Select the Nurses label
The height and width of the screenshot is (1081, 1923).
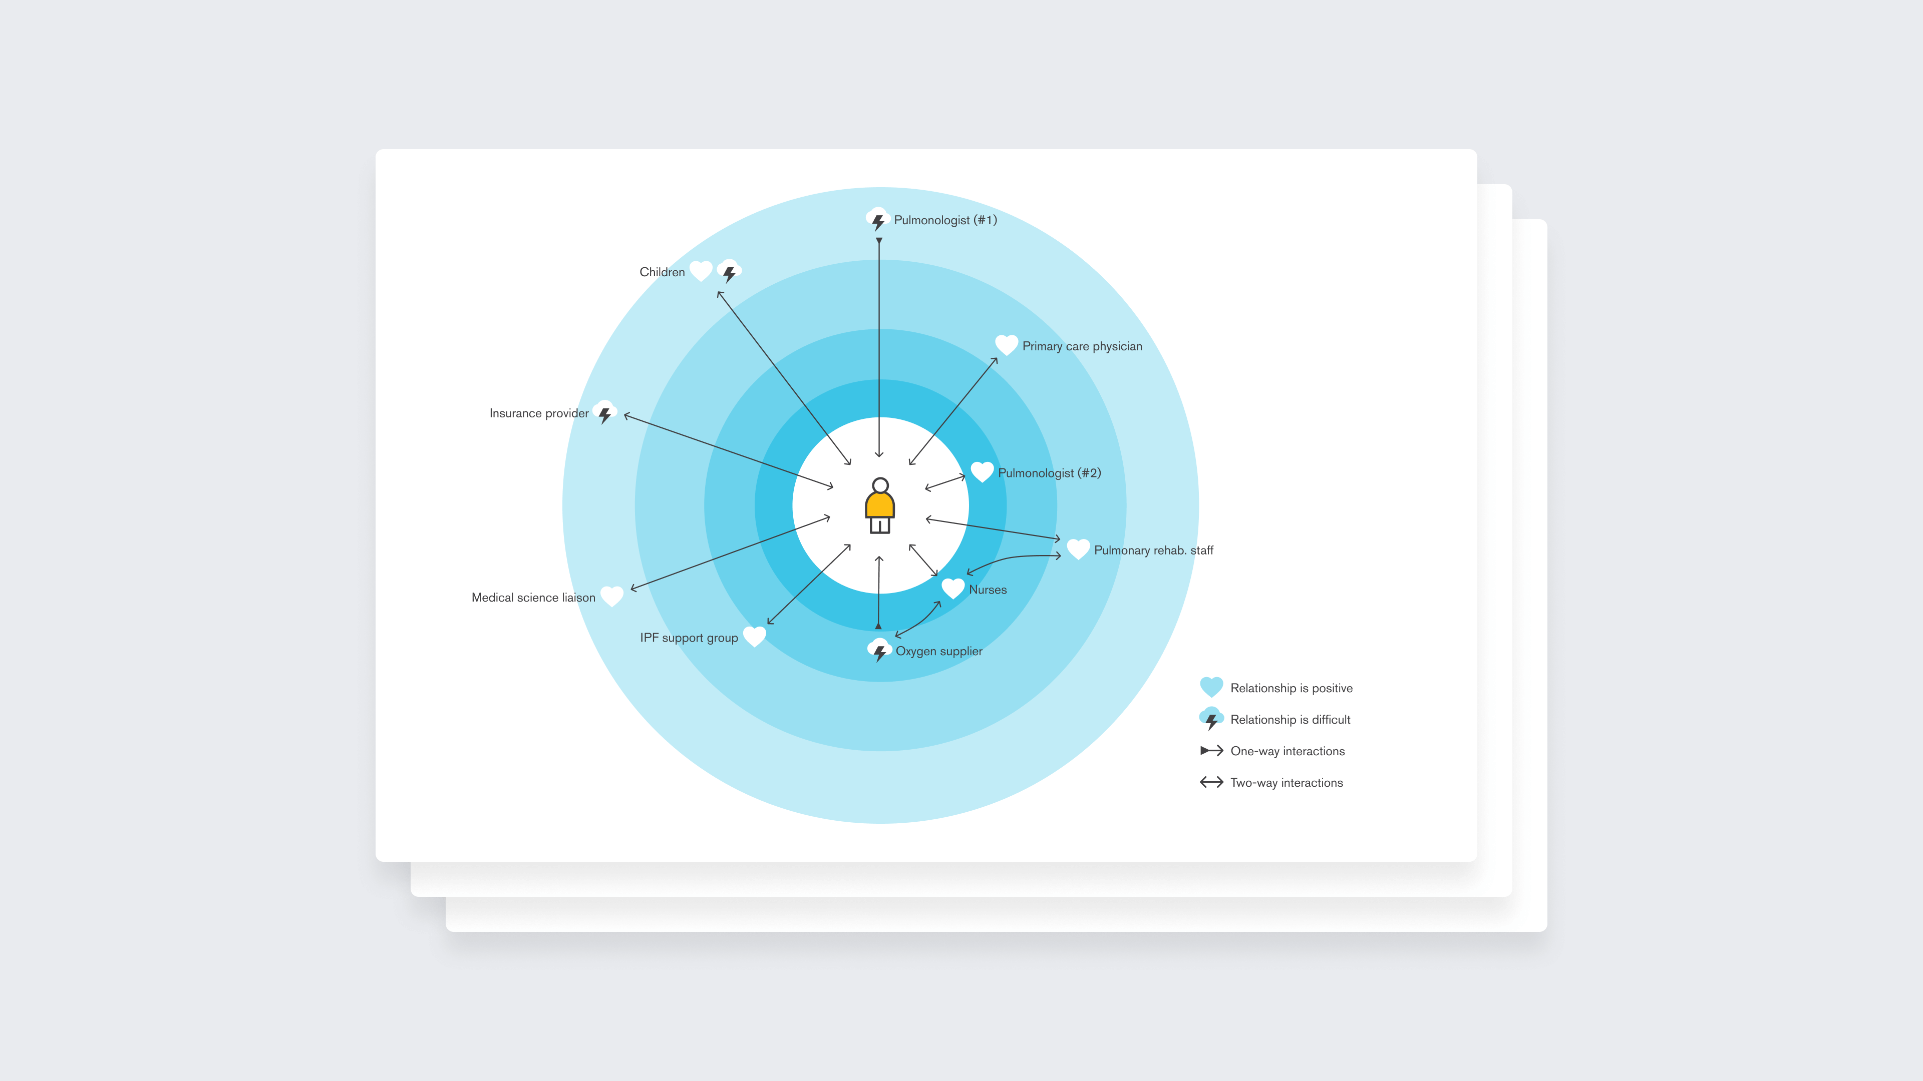pyautogui.click(x=988, y=590)
